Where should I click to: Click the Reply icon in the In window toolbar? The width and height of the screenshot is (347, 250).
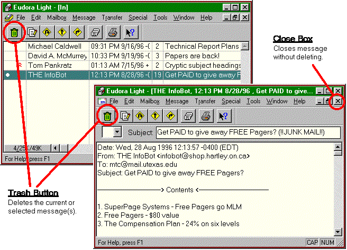tap(47, 33)
